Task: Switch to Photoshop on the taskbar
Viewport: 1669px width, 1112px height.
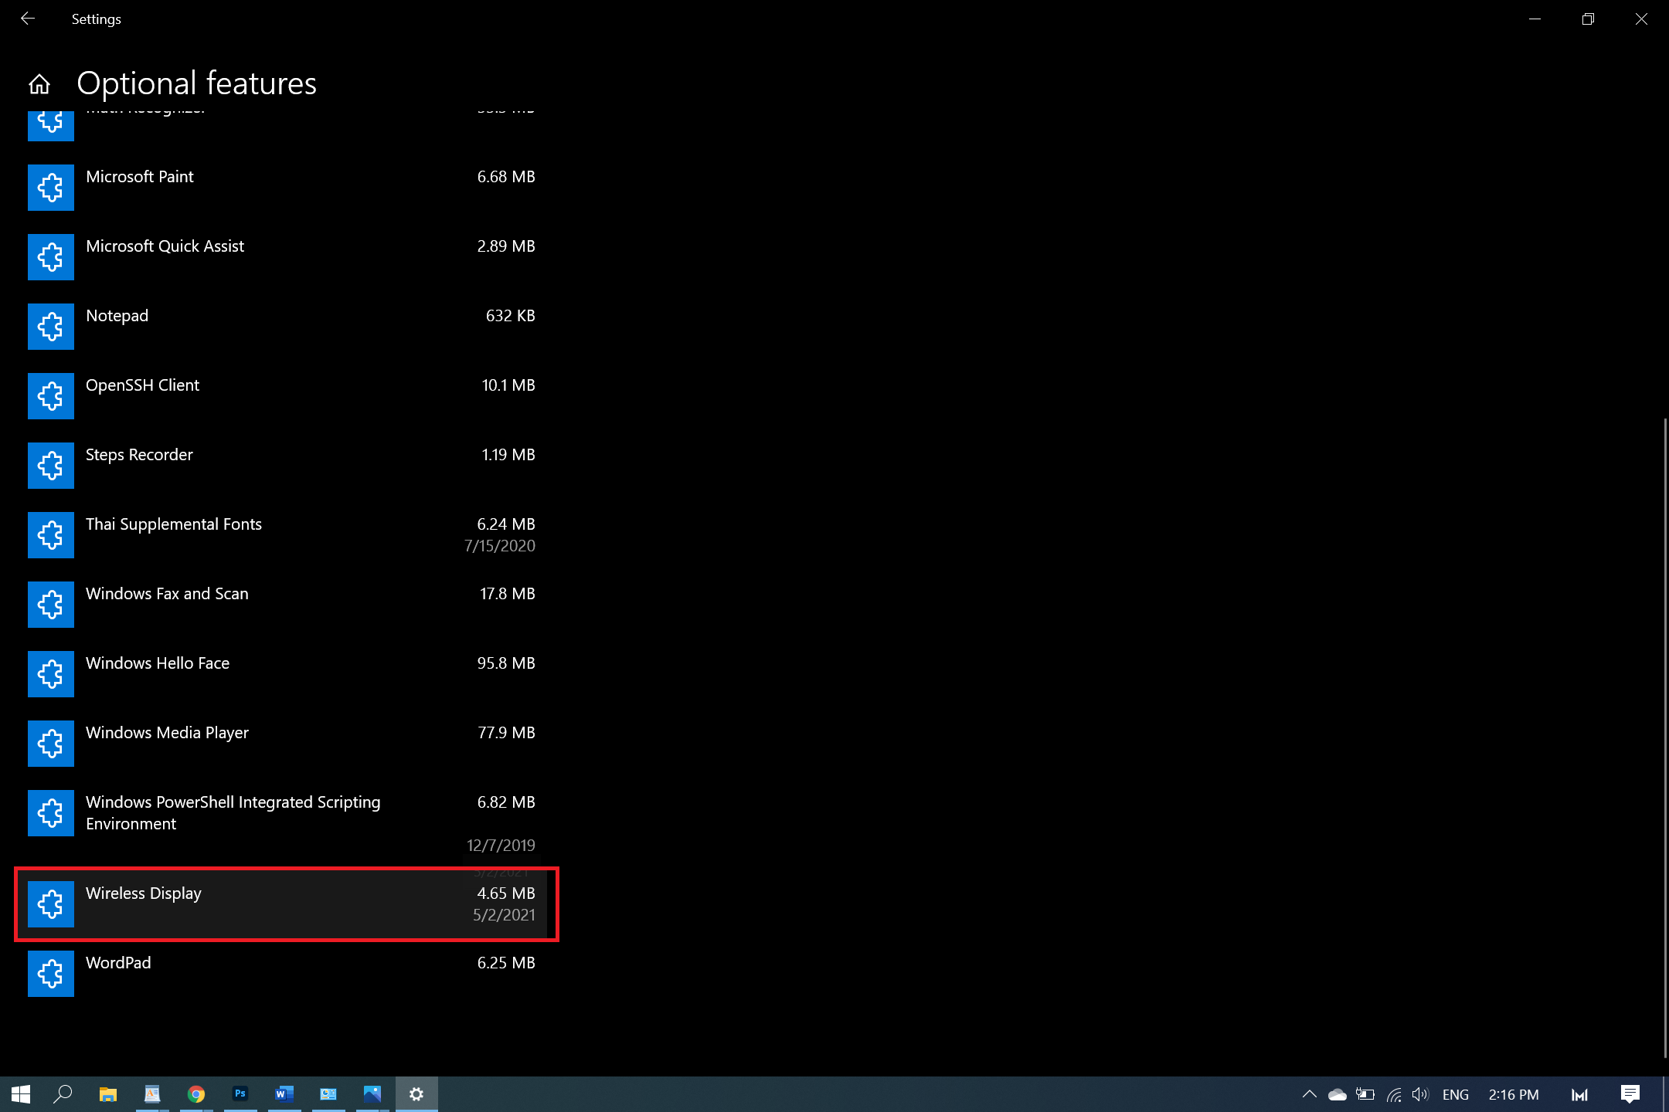Action: click(x=240, y=1094)
